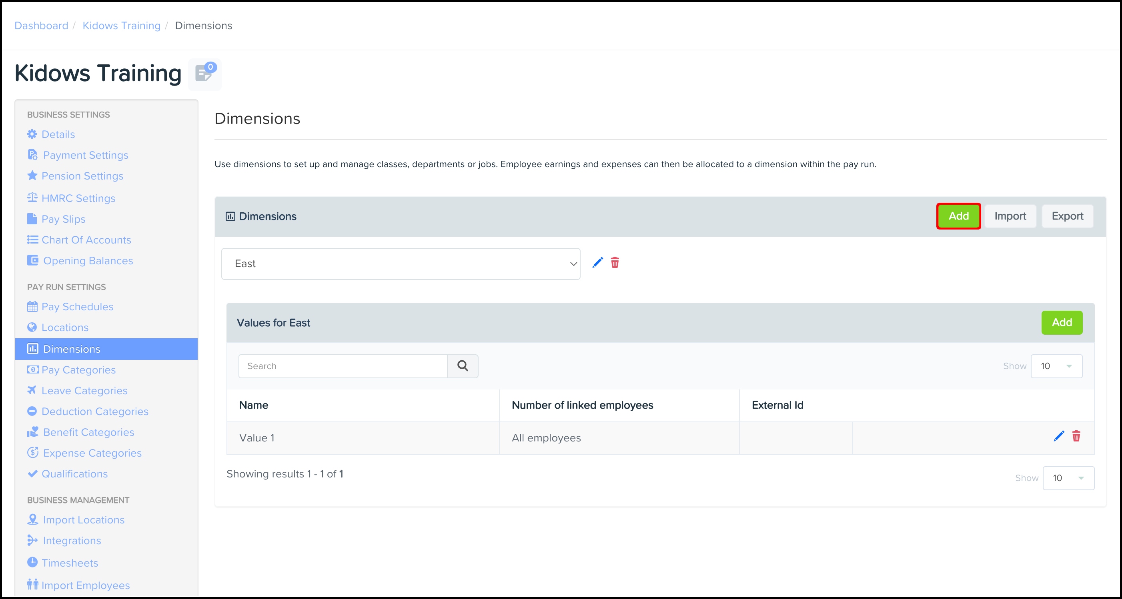Screen dimensions: 1122x599
Task: Open Pay Categories in sidebar
Action: point(78,370)
